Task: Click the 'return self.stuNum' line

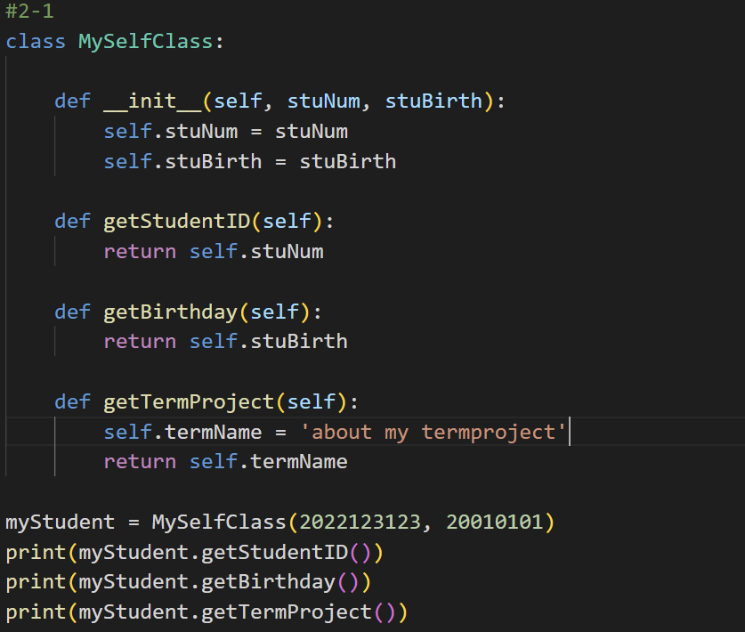Action: (214, 252)
